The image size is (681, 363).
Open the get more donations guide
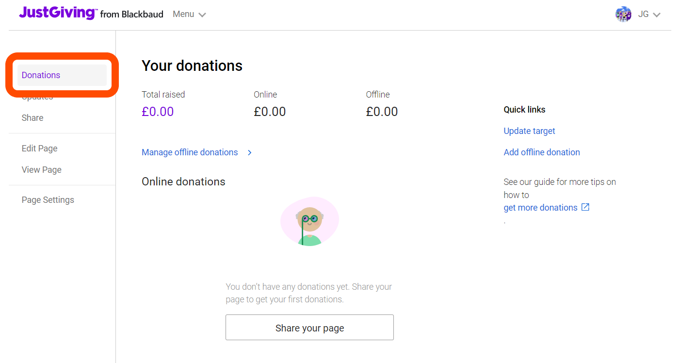pos(540,208)
